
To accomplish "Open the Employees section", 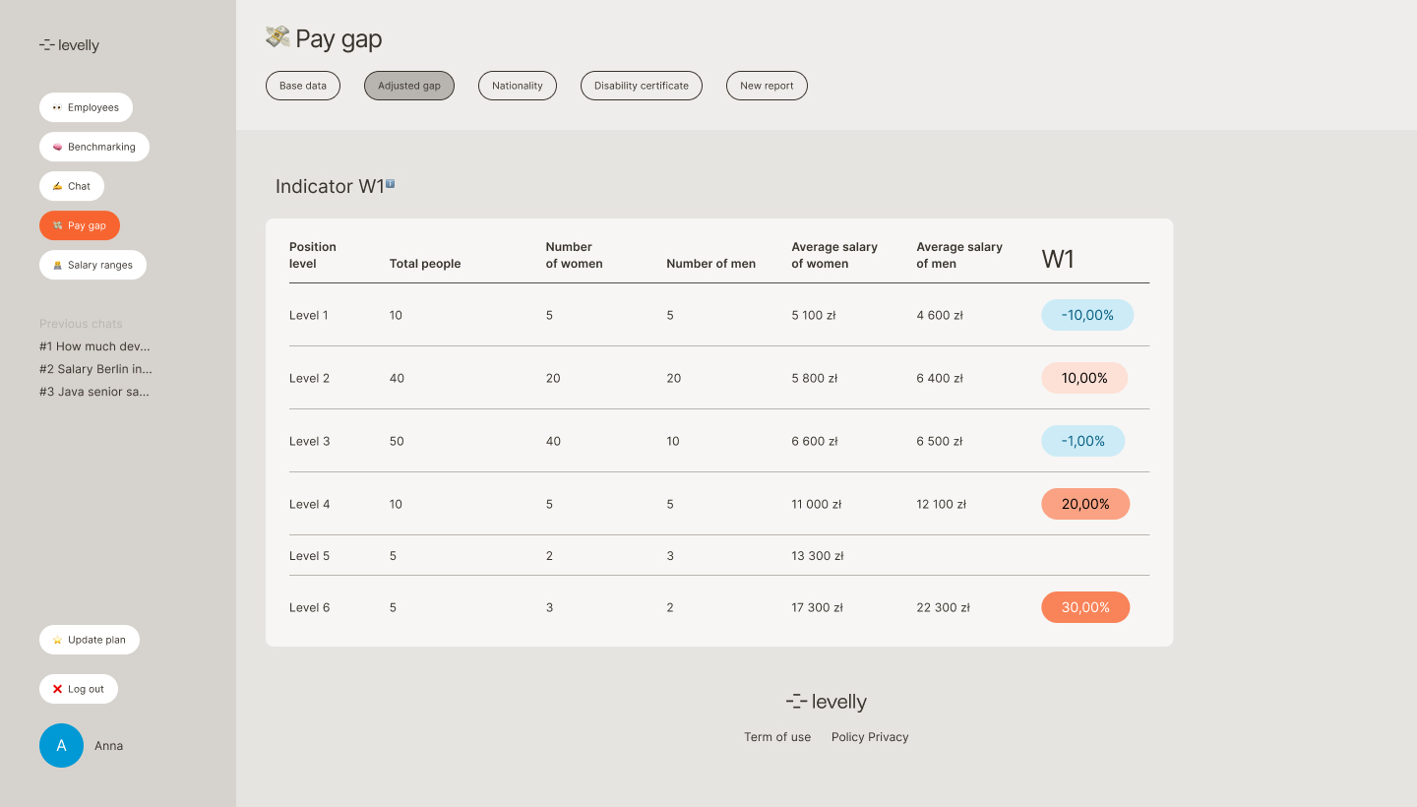I will coord(86,107).
